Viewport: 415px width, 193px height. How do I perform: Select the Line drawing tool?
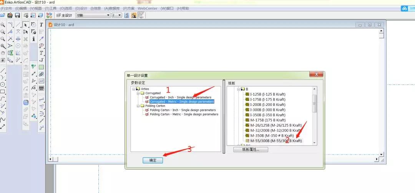point(3,71)
